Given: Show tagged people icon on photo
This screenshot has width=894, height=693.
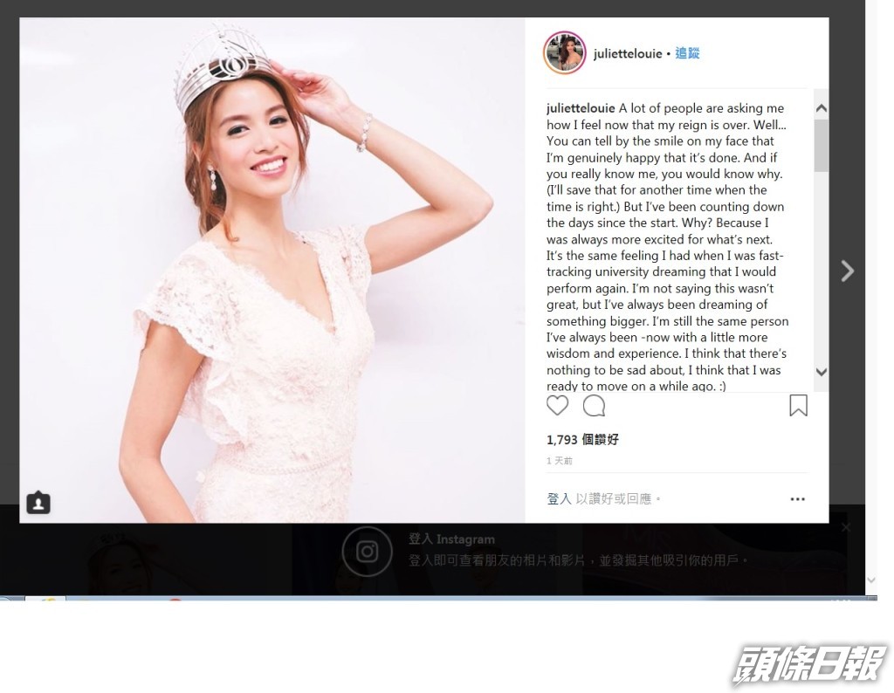Looking at the screenshot, I should (38, 503).
